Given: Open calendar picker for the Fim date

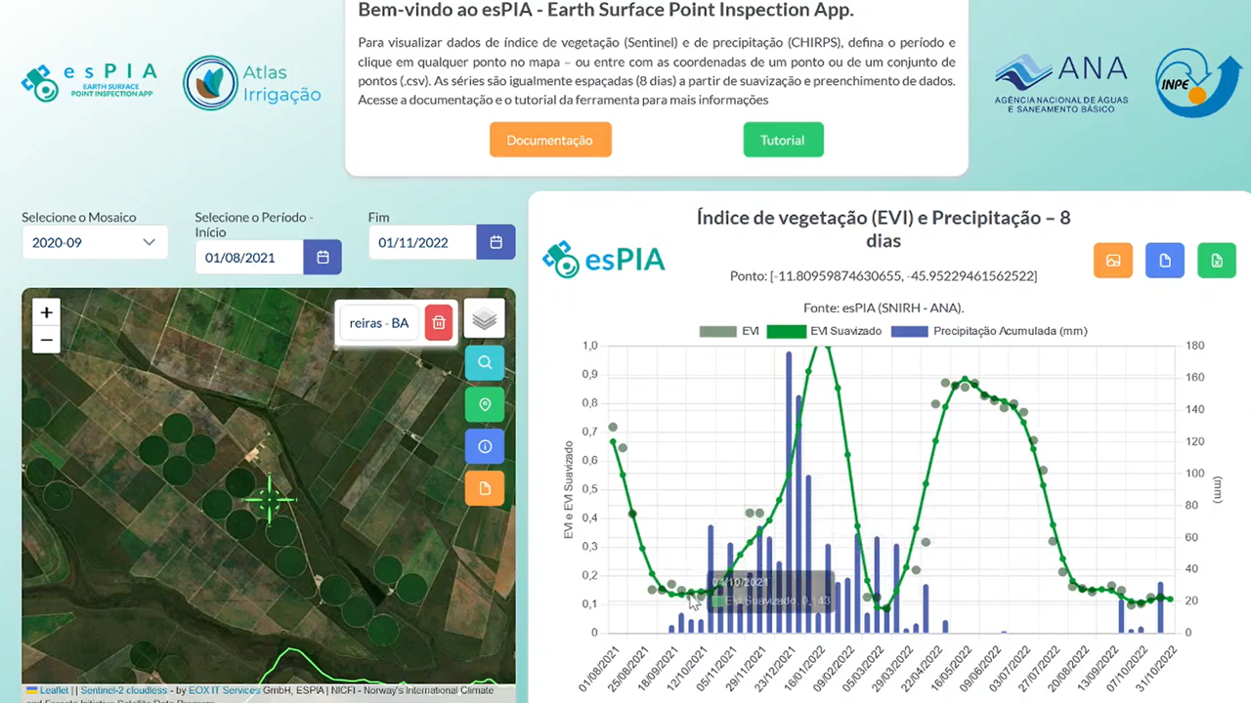Looking at the screenshot, I should coord(496,242).
